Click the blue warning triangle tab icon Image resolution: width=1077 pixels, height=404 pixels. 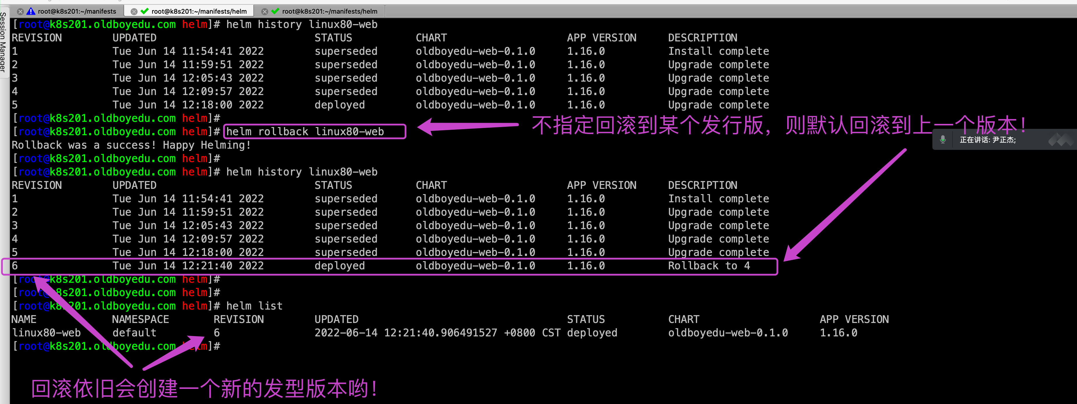coord(31,11)
